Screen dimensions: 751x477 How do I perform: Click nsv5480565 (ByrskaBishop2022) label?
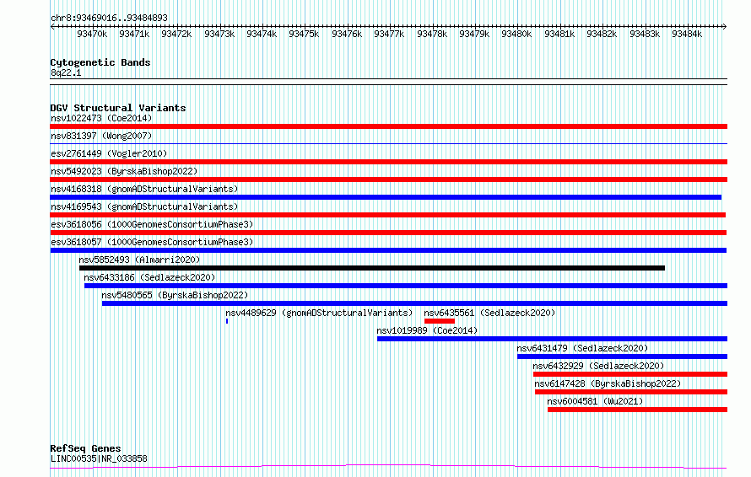tap(175, 295)
